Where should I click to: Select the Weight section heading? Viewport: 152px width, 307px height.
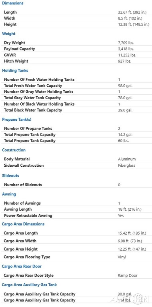click(9, 34)
